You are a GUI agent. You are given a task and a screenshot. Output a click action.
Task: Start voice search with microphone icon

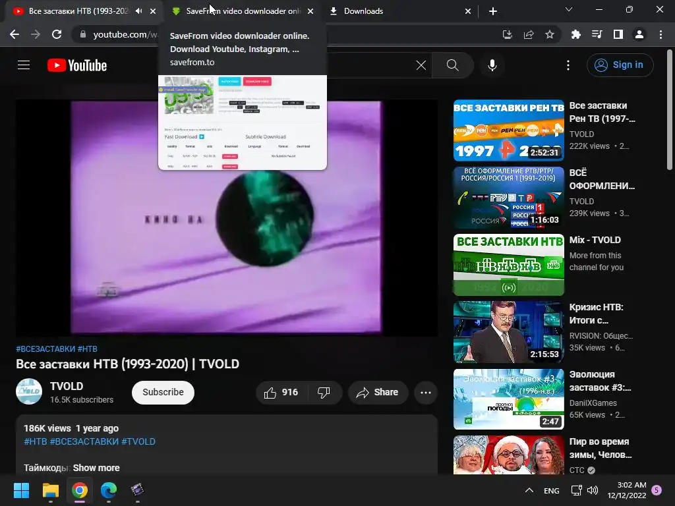tap(492, 65)
